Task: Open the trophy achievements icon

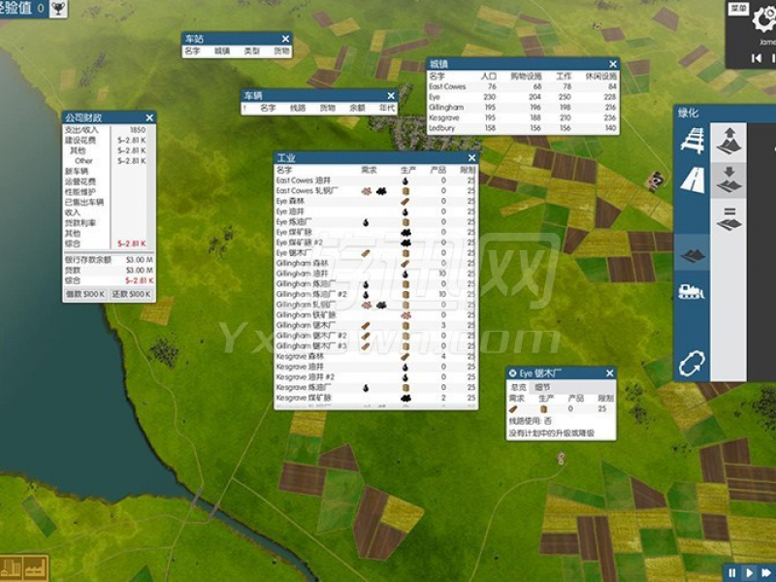Action: click(58, 9)
